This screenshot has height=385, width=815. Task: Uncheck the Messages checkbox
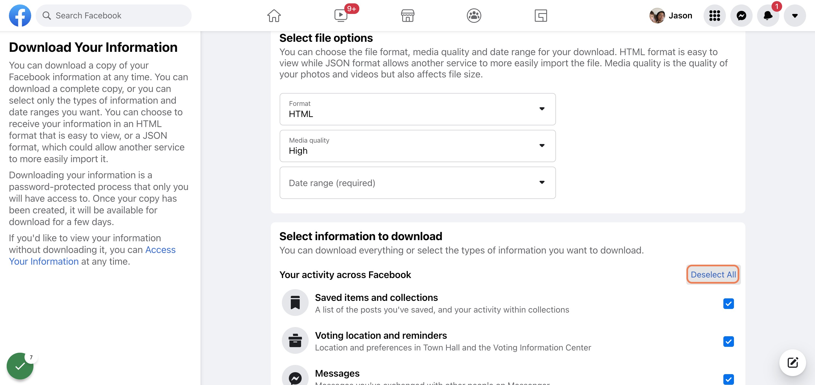tap(728, 379)
